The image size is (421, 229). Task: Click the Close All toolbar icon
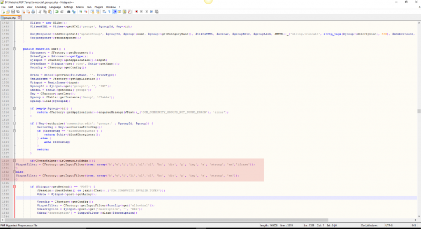(x=28, y=12)
